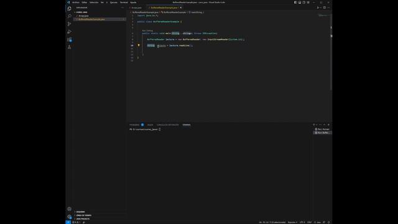Click the BufferedReaderExample.java breadcrumb

(x=145, y=12)
